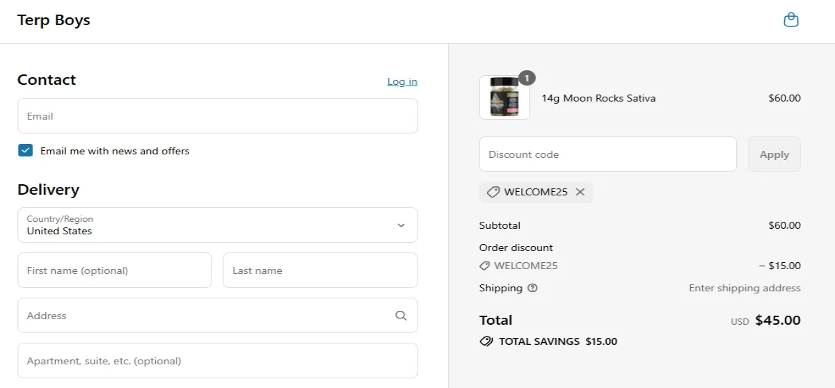Click tag icon beside Order discount WELCOME25
This screenshot has width=835, height=388.
pos(484,266)
